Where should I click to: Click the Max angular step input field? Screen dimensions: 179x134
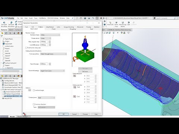[44, 42]
